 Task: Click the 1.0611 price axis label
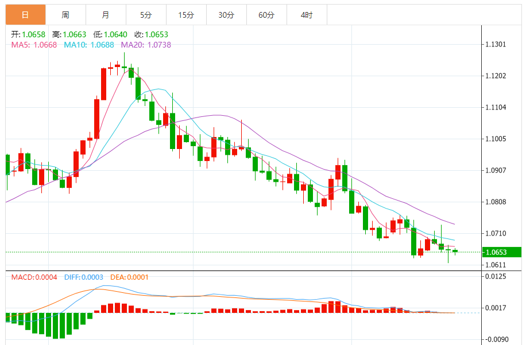click(x=496, y=265)
